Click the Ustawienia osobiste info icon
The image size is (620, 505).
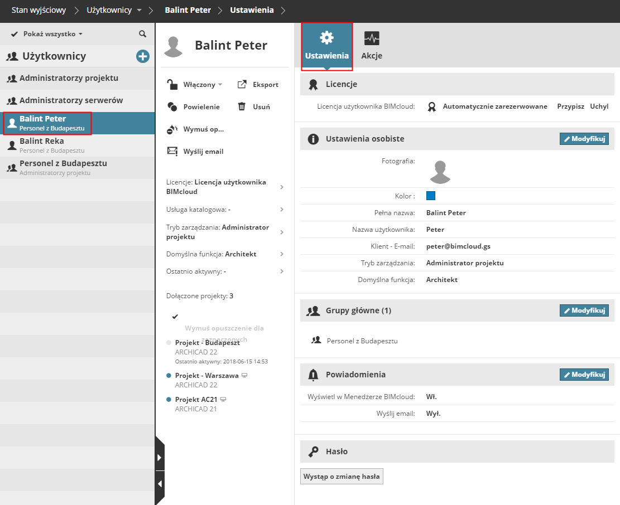tap(313, 139)
